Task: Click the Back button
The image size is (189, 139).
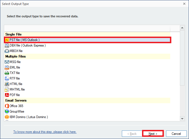Action: [x=132, y=133]
